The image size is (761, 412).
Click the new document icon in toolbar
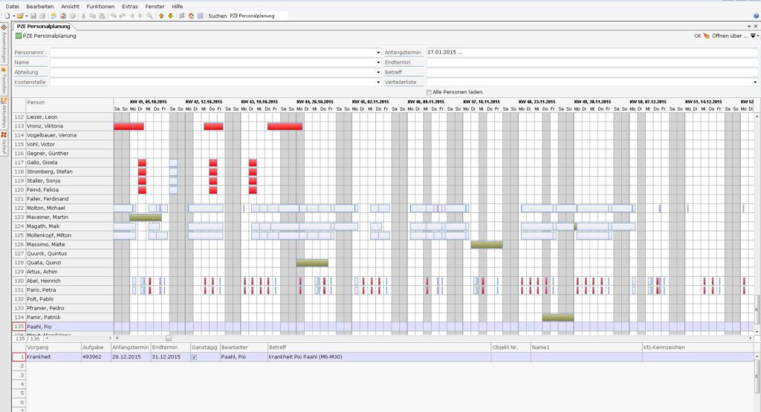coord(7,16)
